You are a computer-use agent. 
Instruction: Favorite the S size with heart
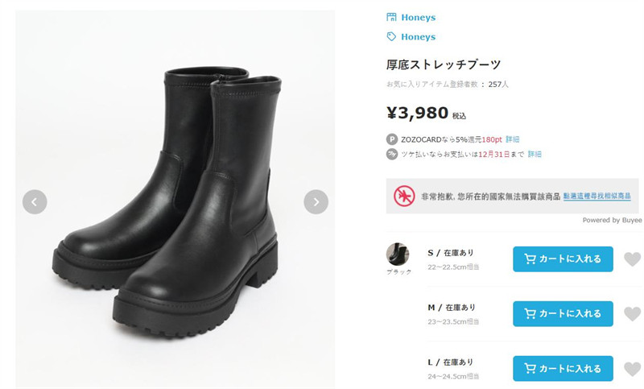633,259
